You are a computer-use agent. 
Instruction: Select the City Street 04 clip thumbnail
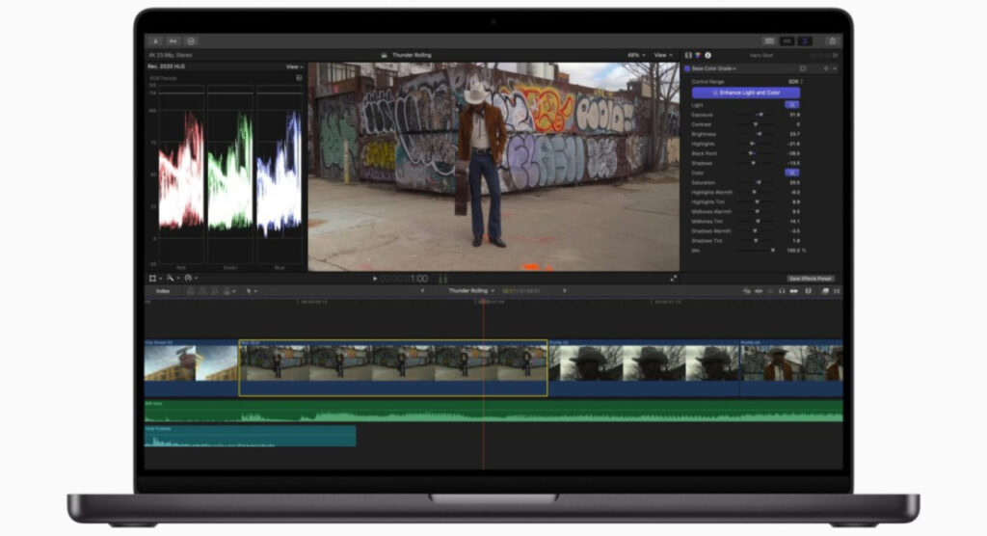[x=192, y=368]
